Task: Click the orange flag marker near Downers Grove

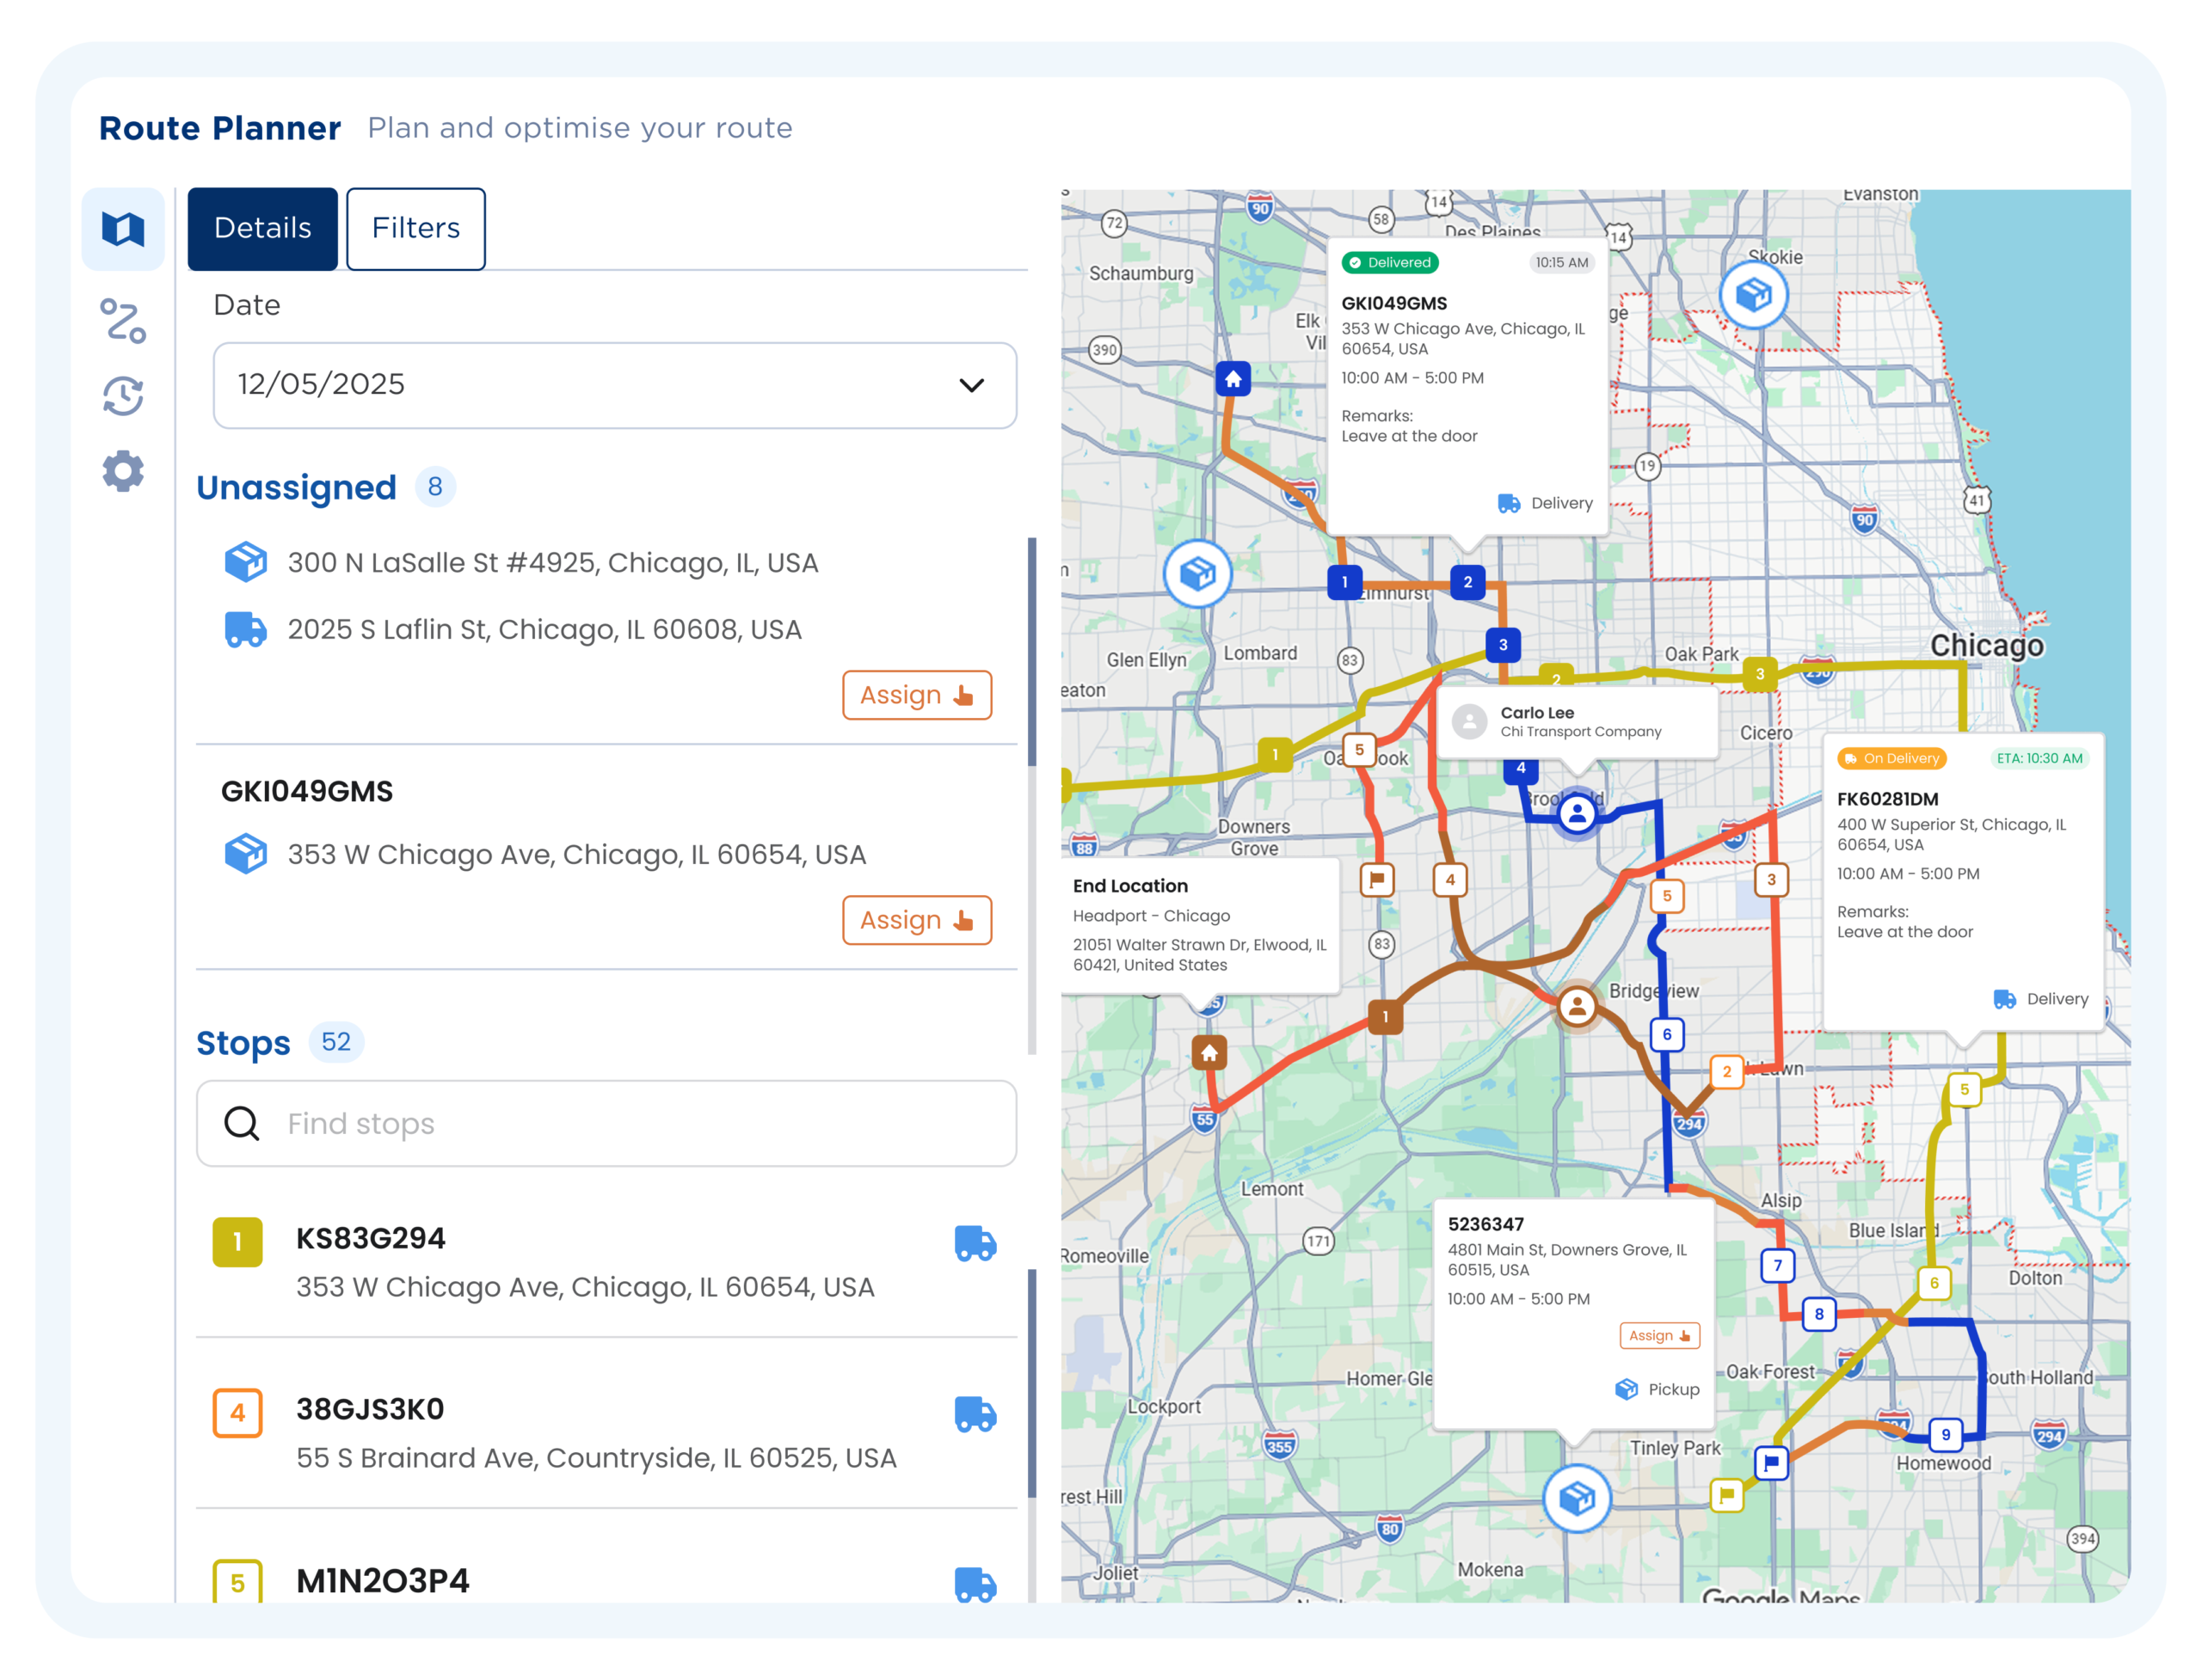Action: pyautogui.click(x=1378, y=880)
